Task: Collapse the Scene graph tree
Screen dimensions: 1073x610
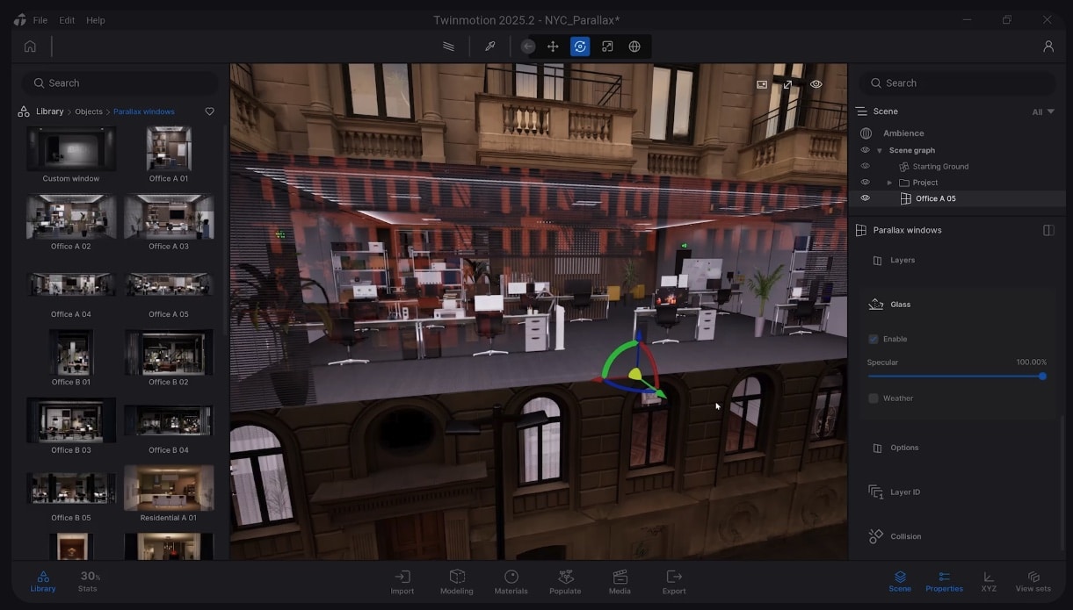Action: pos(879,151)
